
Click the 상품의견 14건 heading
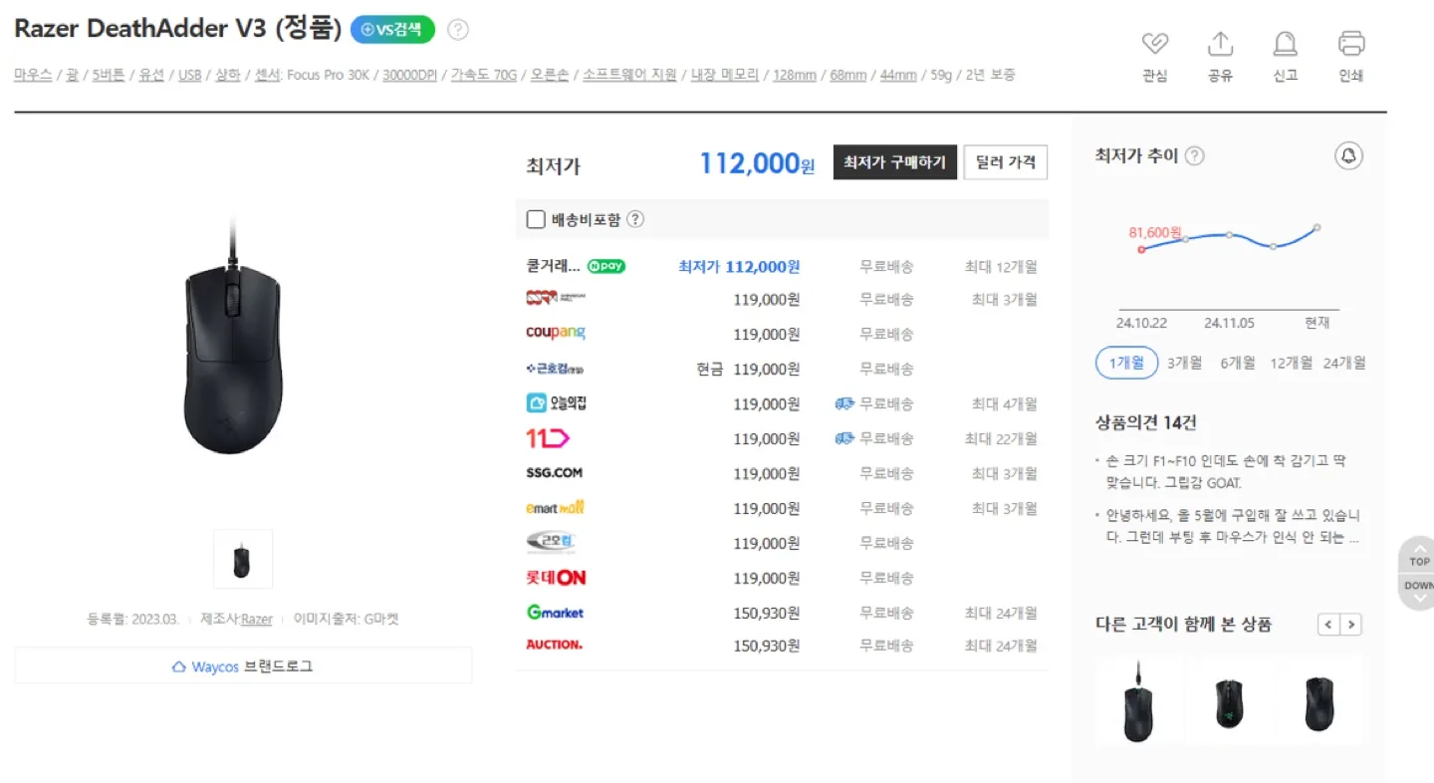(x=1145, y=422)
